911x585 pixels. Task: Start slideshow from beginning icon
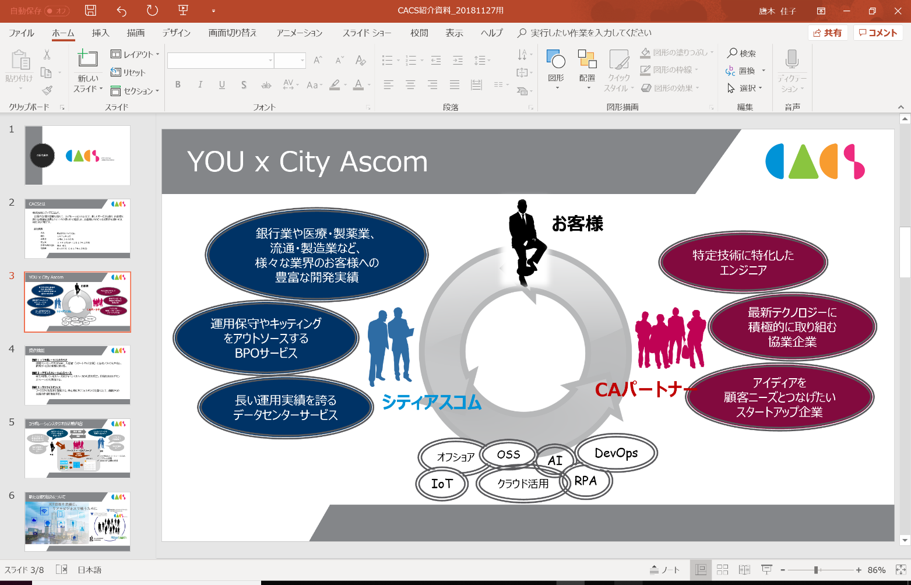[183, 10]
